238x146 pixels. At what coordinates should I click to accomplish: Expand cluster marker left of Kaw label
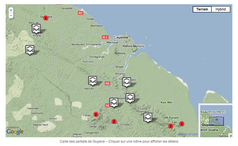coord(171,126)
